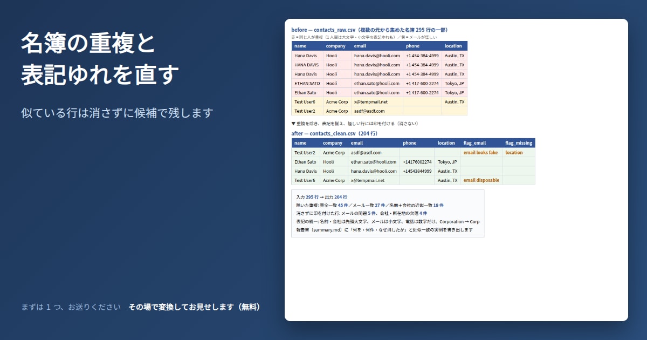Click the text 'まずは 1 つ、お送りください'
Screen dimensions: 647x340
[71, 307]
